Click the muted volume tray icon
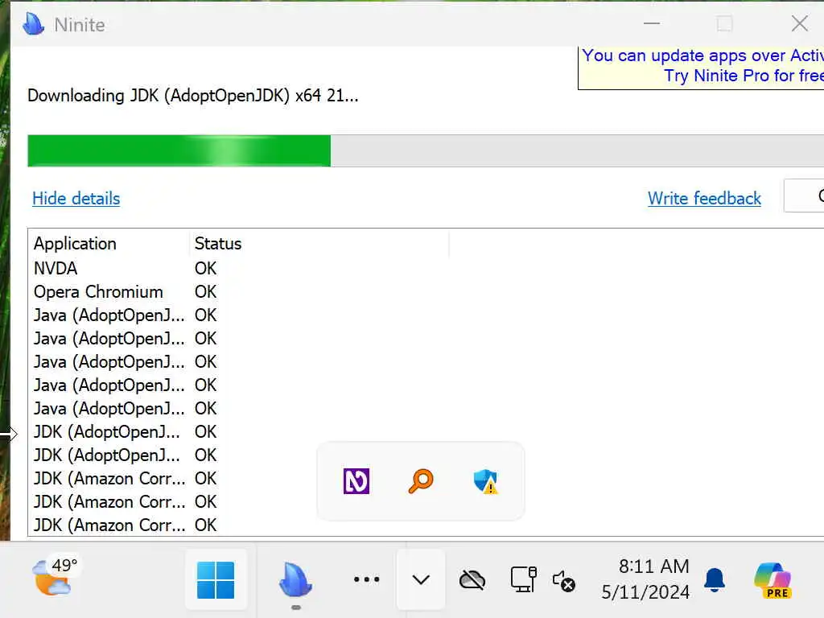The width and height of the screenshot is (824, 618). tap(564, 581)
